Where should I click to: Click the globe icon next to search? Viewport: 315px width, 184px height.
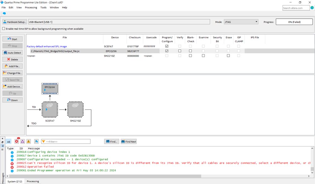(x=312, y=8)
